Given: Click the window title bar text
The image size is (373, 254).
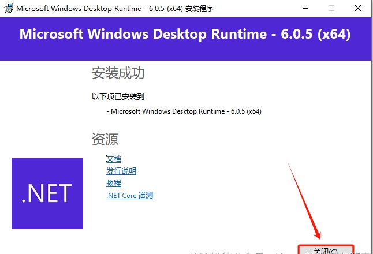Looking at the screenshot, I should [115, 8].
